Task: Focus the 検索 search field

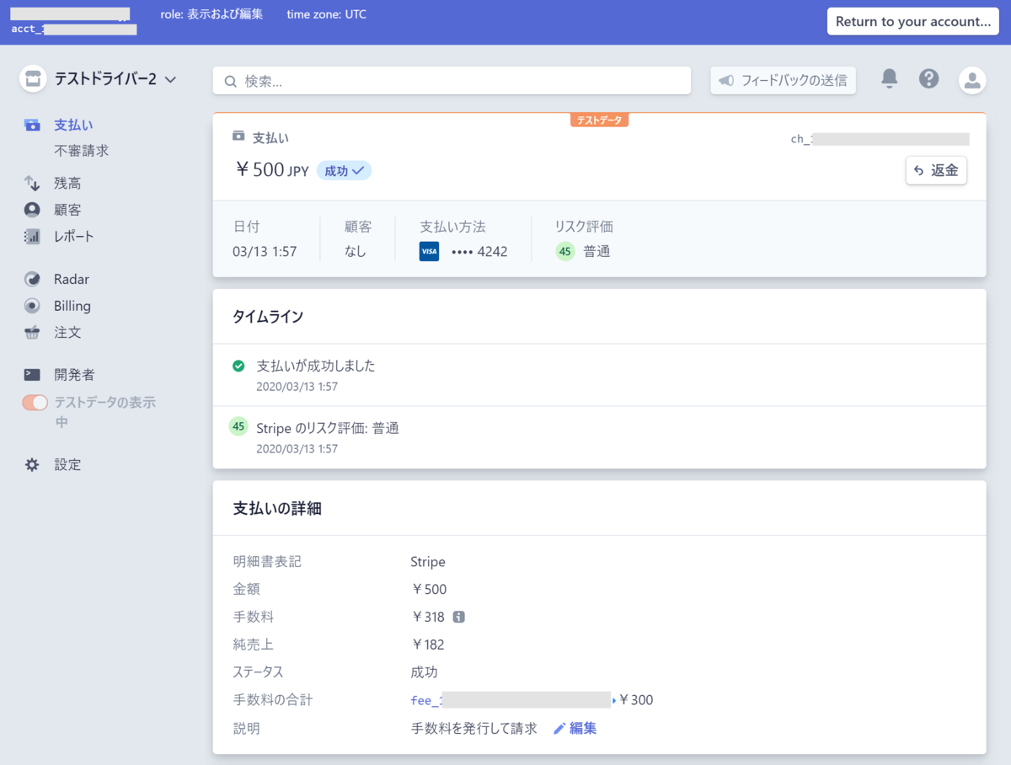Action: point(452,81)
